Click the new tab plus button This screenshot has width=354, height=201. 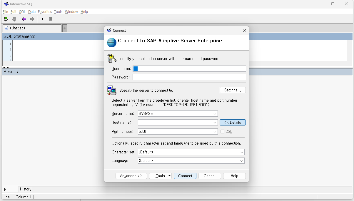click(x=65, y=28)
